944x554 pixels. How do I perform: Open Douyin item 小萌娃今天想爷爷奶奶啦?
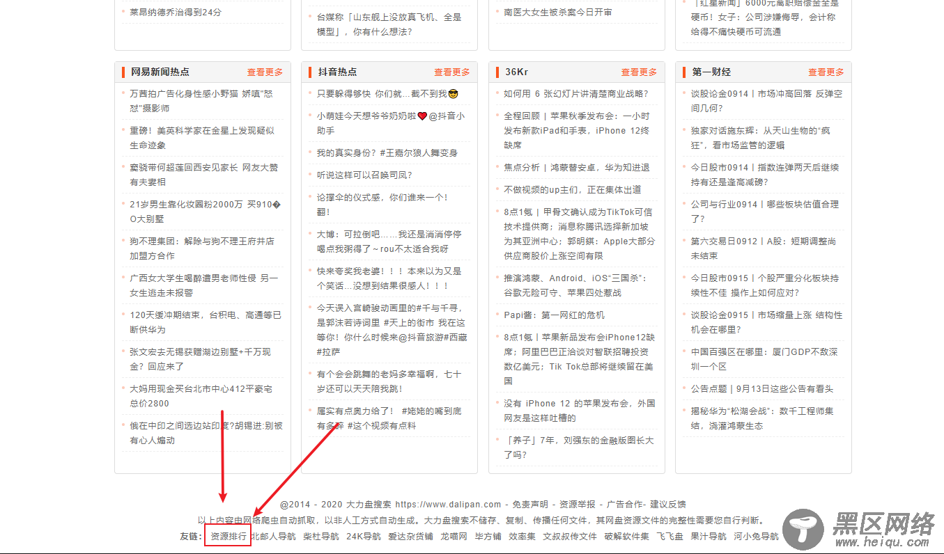point(391,123)
